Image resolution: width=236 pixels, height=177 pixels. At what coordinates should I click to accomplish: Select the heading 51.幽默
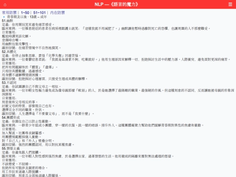(7, 21)
